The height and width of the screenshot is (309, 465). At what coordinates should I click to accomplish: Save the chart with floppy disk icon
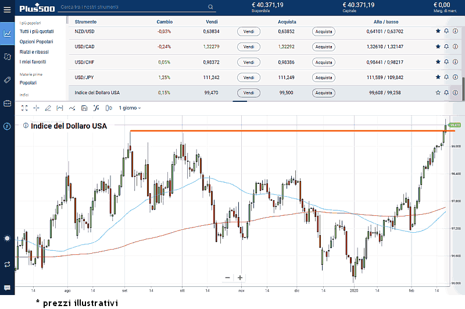(x=84, y=108)
